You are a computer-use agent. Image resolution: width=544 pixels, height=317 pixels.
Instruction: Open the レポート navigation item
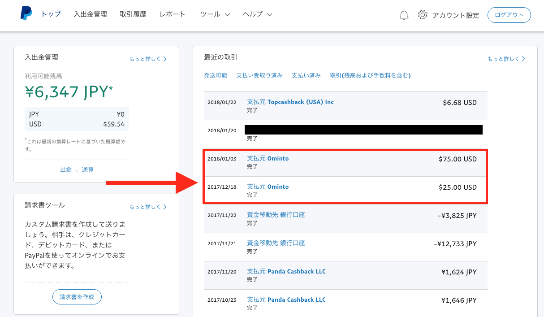click(x=172, y=14)
